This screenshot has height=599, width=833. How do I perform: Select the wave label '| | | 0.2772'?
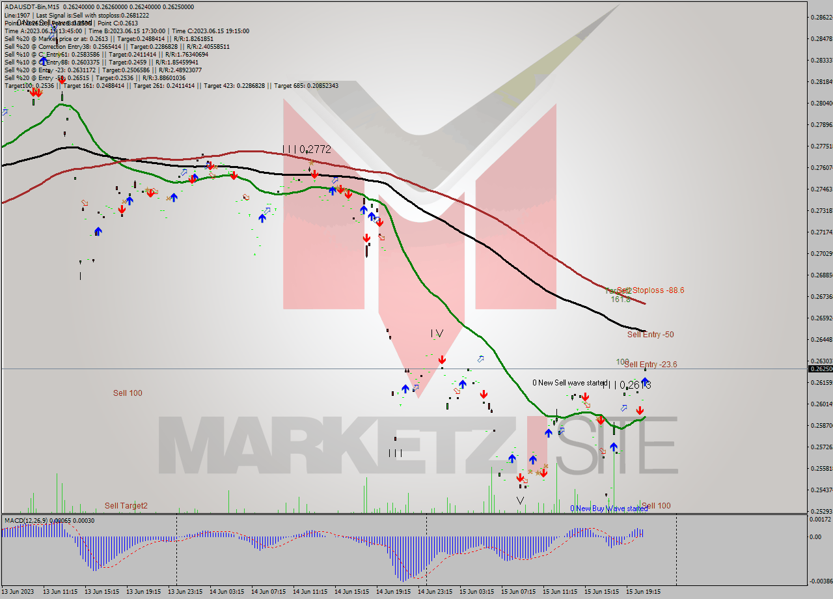(x=307, y=150)
